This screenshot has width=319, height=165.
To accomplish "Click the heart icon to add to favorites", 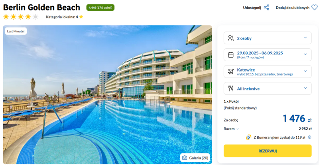I will (314, 8).
